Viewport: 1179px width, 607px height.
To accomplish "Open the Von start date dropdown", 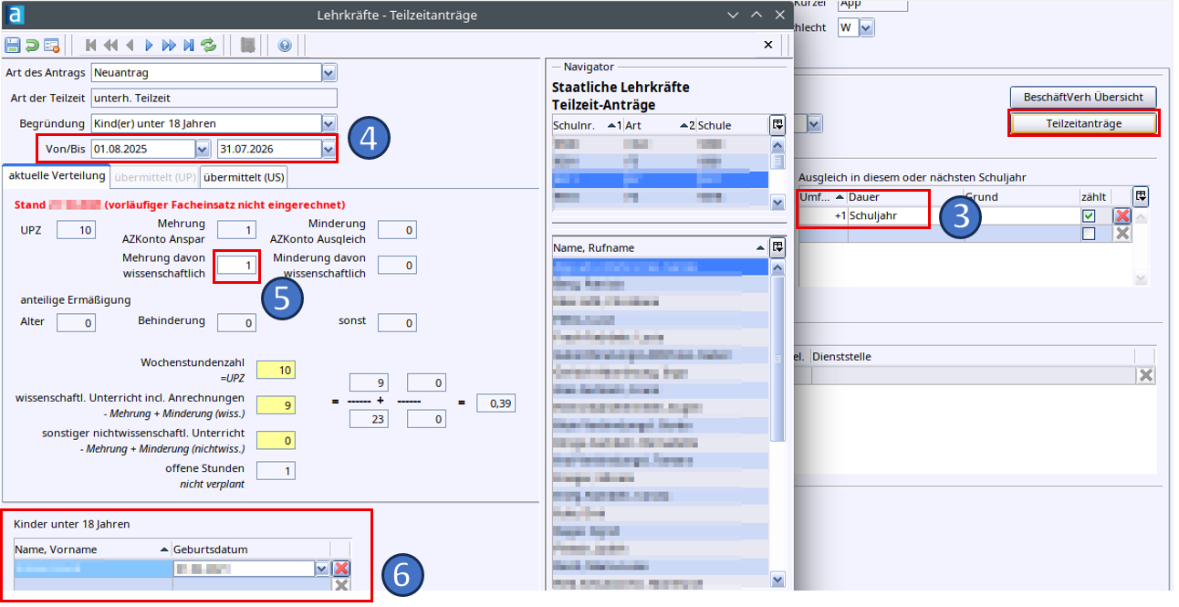I will (202, 148).
